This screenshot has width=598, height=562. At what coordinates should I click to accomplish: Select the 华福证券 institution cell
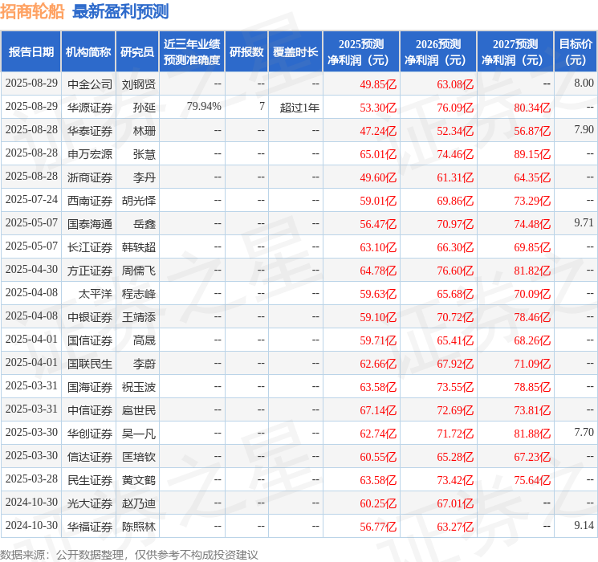click(x=90, y=526)
